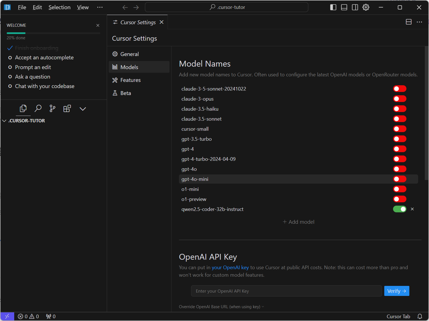This screenshot has width=429, height=321.
Task: Turn on the gpt-4 model
Action: tap(400, 149)
